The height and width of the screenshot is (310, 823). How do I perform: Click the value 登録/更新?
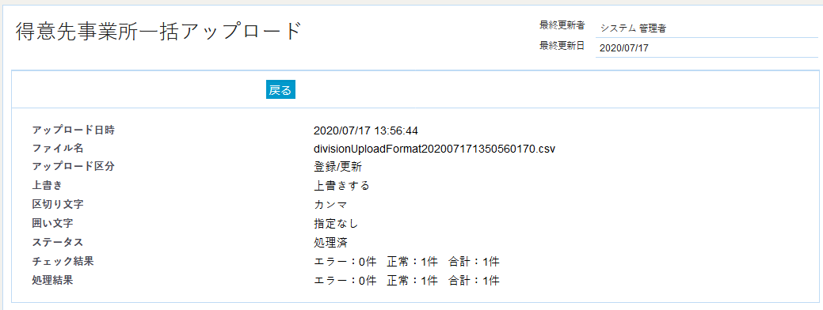(x=337, y=167)
